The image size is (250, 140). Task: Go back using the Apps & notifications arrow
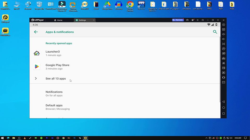coord(36,32)
